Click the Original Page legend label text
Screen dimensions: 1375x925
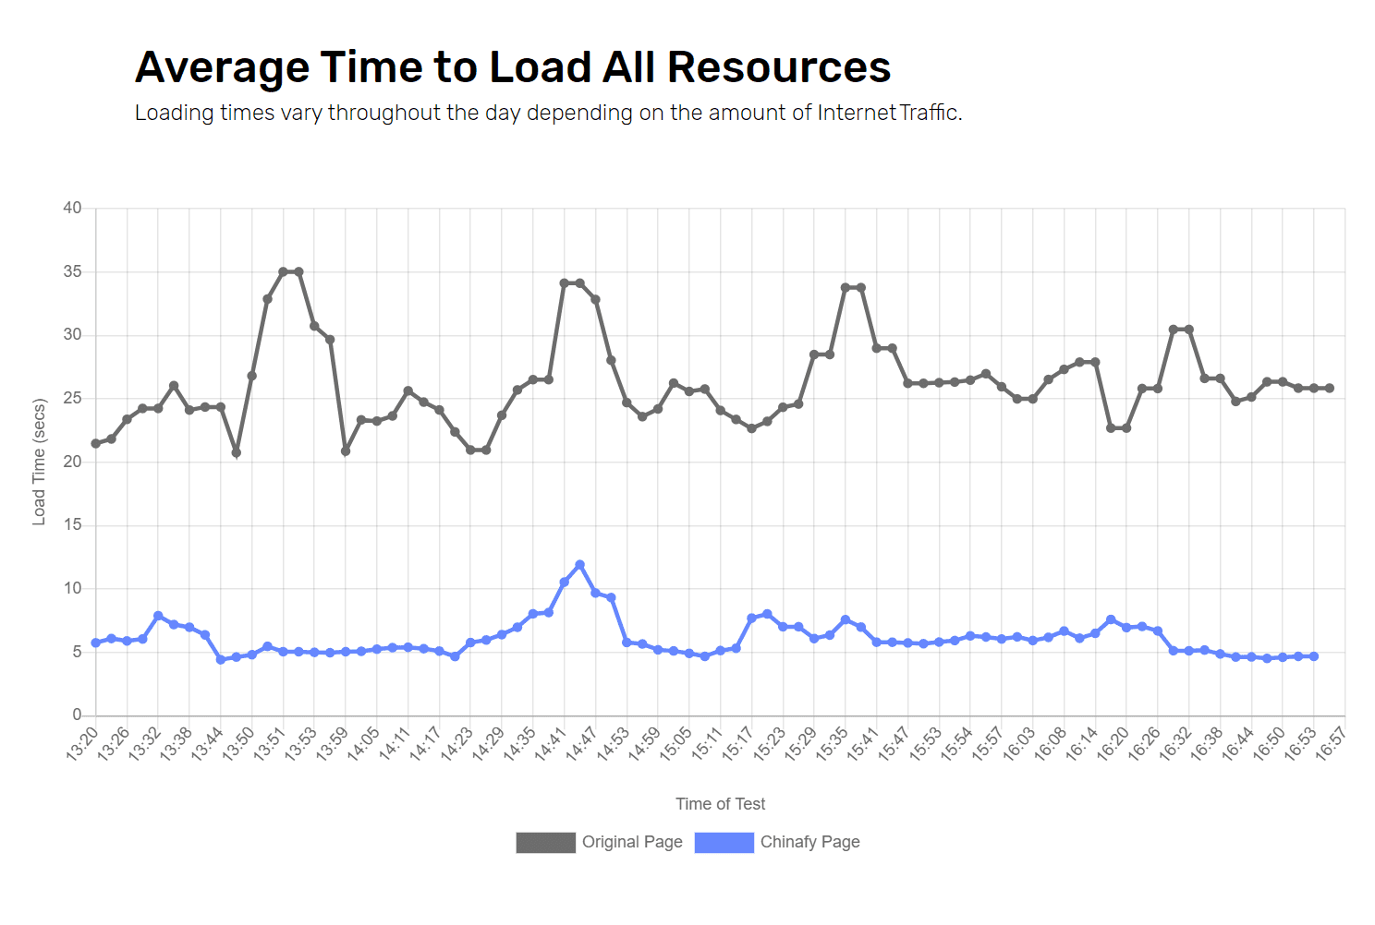(x=632, y=842)
